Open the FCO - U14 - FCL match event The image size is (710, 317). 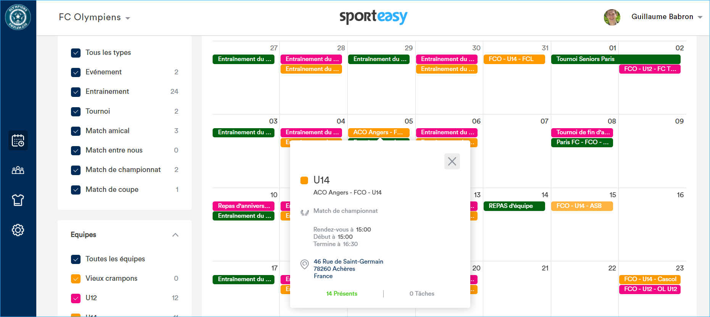pyautogui.click(x=514, y=59)
